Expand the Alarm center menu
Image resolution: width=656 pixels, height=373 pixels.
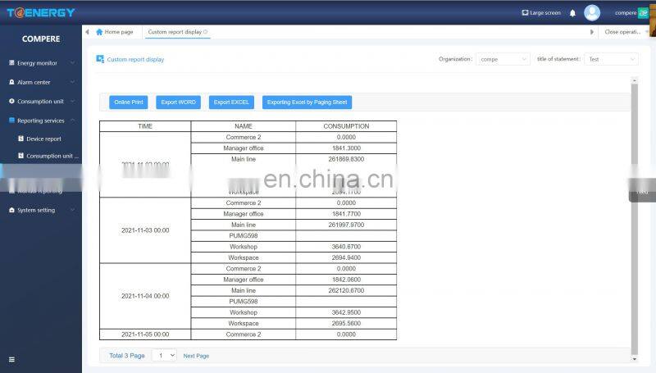click(x=41, y=82)
